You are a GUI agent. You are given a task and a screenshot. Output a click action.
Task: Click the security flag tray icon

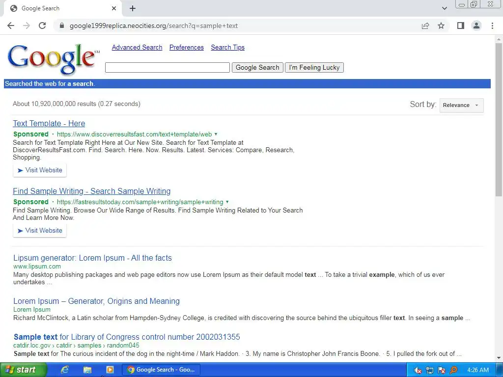point(442,370)
